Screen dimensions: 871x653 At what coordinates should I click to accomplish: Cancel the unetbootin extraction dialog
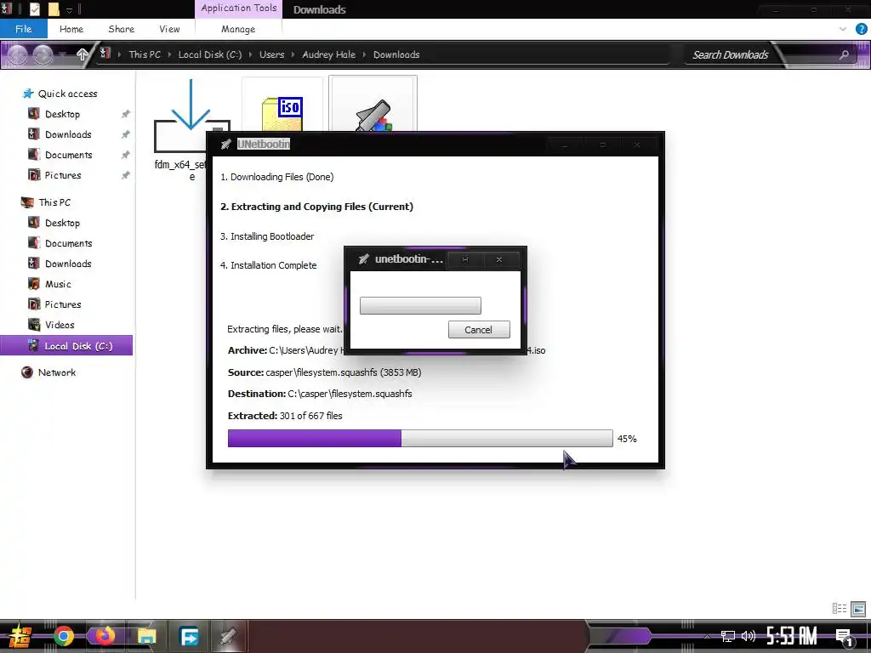click(478, 329)
